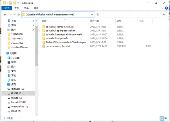
Task: Open quick access 下载 pinned folder
Action: (x=14, y=21)
